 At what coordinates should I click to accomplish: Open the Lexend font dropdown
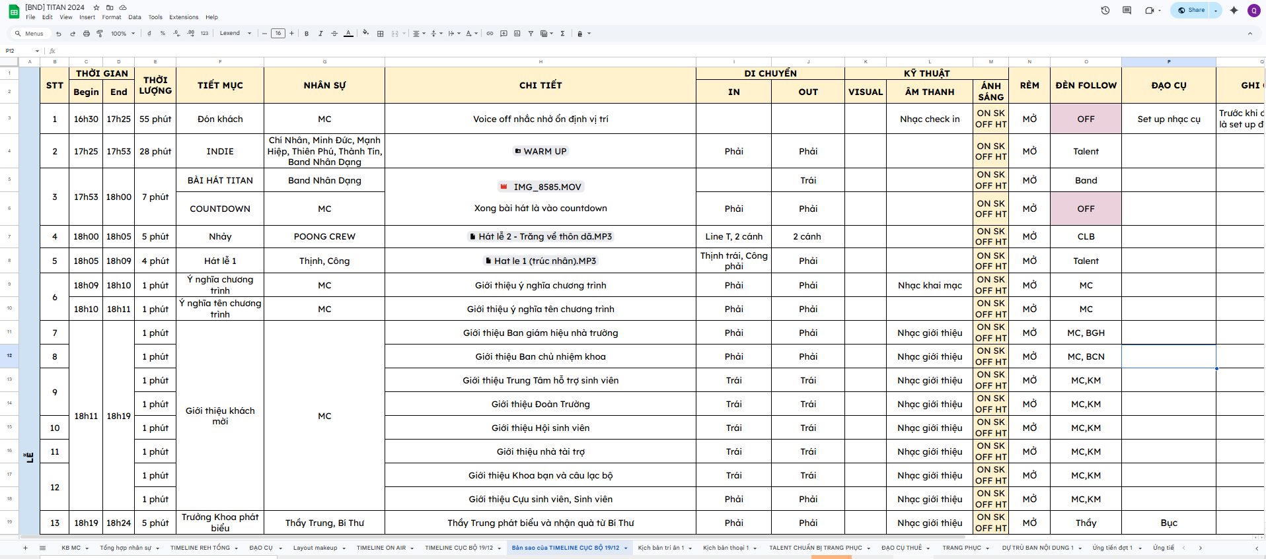[x=236, y=34]
